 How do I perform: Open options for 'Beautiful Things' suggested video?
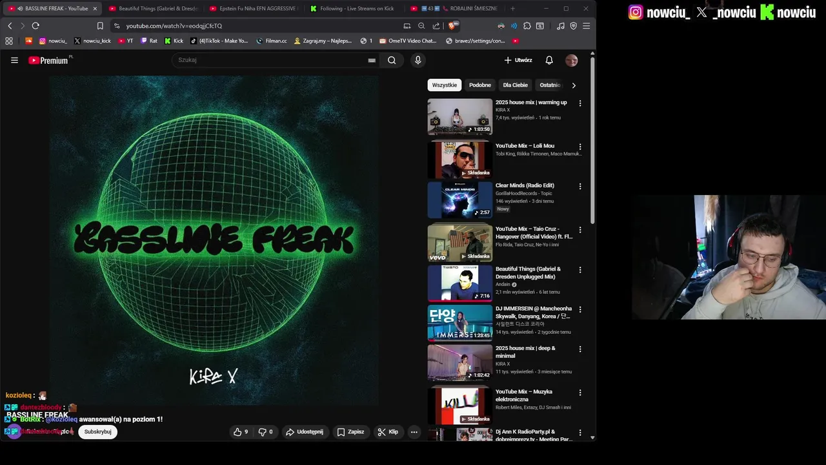(579, 270)
